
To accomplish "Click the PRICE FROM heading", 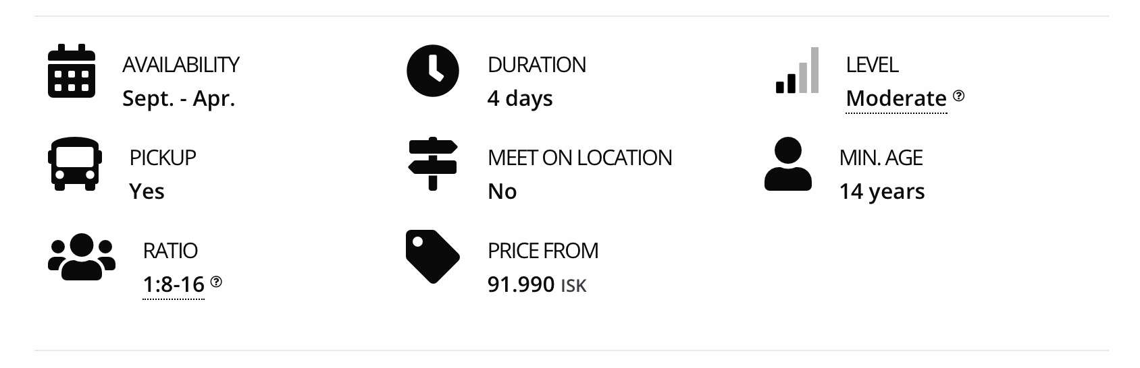I will 543,251.
